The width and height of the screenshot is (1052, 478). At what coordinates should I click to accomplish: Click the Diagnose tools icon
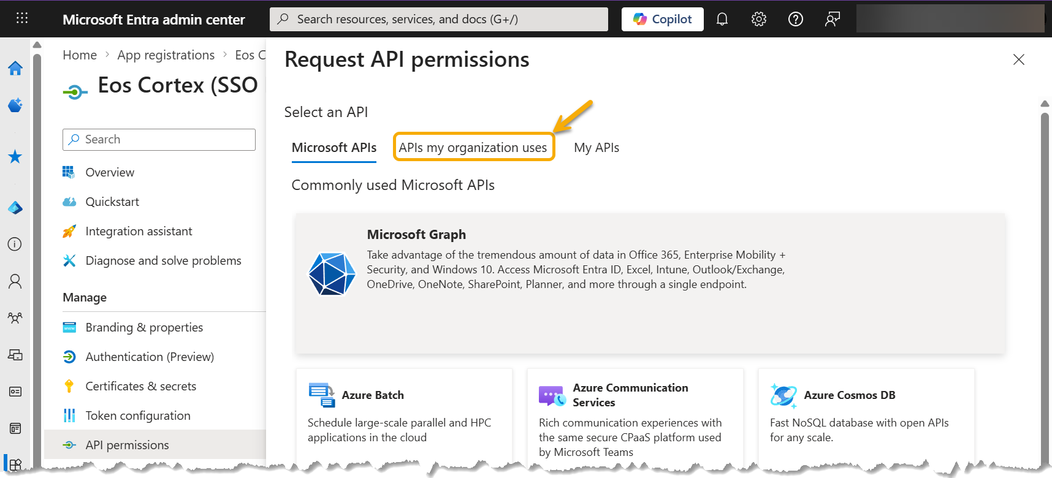point(69,260)
